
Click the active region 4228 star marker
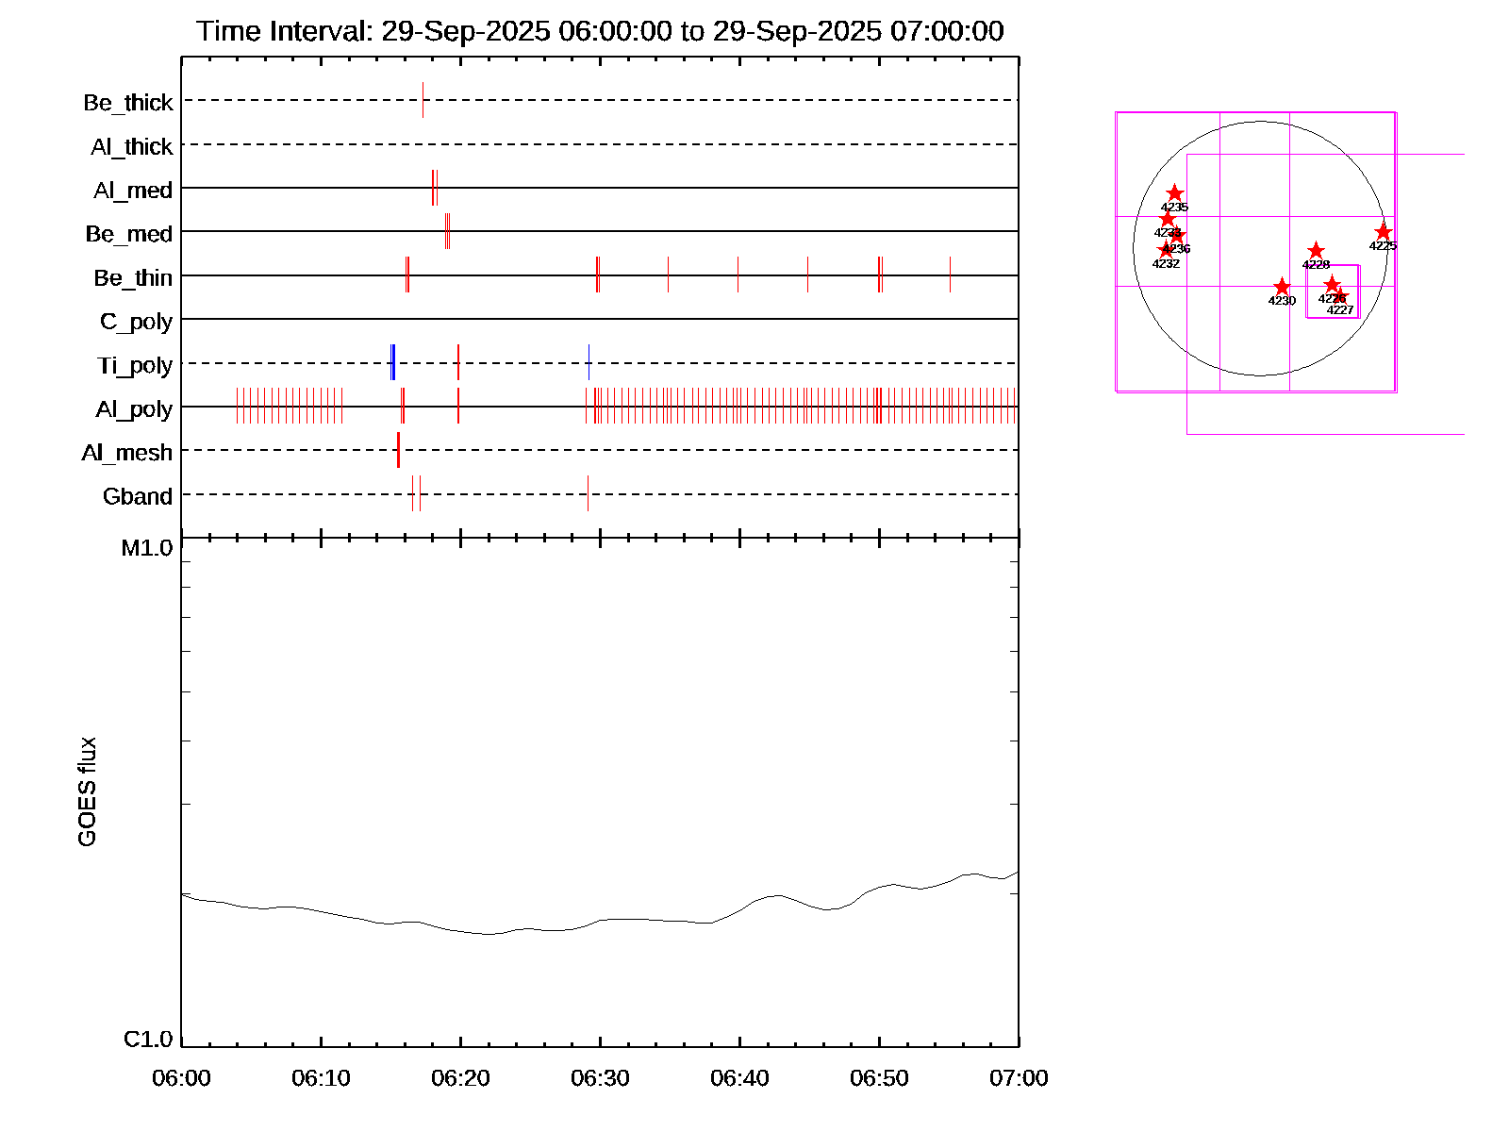click(x=1316, y=251)
